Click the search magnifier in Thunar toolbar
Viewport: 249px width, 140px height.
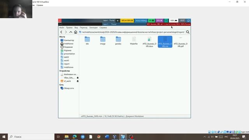click(188, 32)
